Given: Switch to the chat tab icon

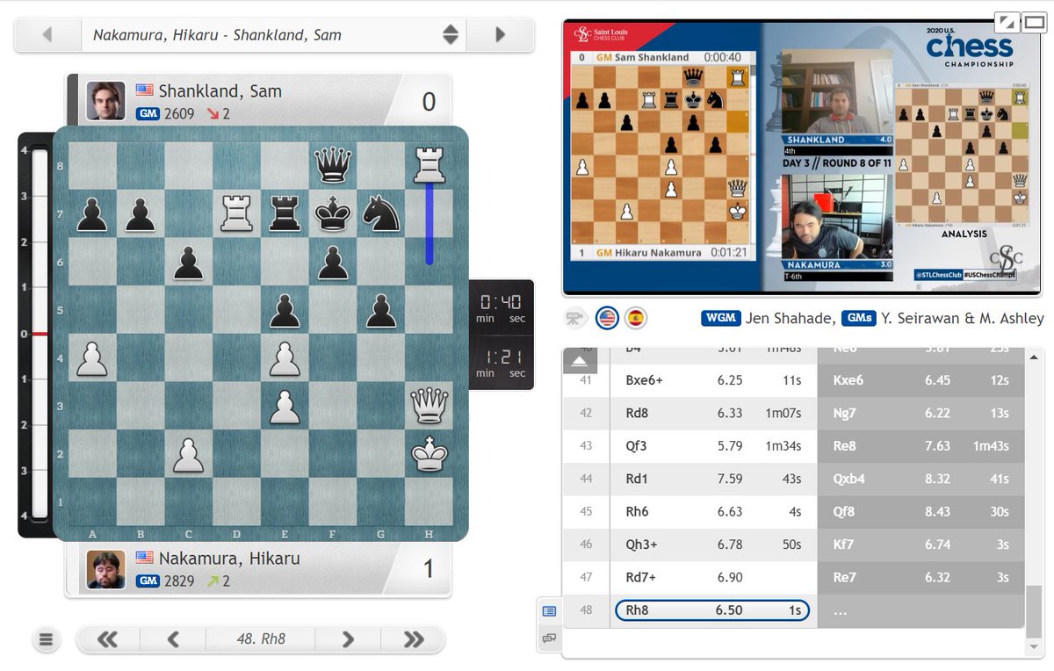Looking at the screenshot, I should coord(549,639).
